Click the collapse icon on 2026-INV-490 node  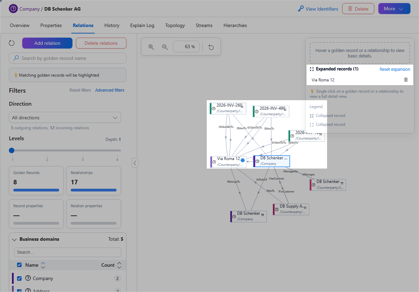285,110
